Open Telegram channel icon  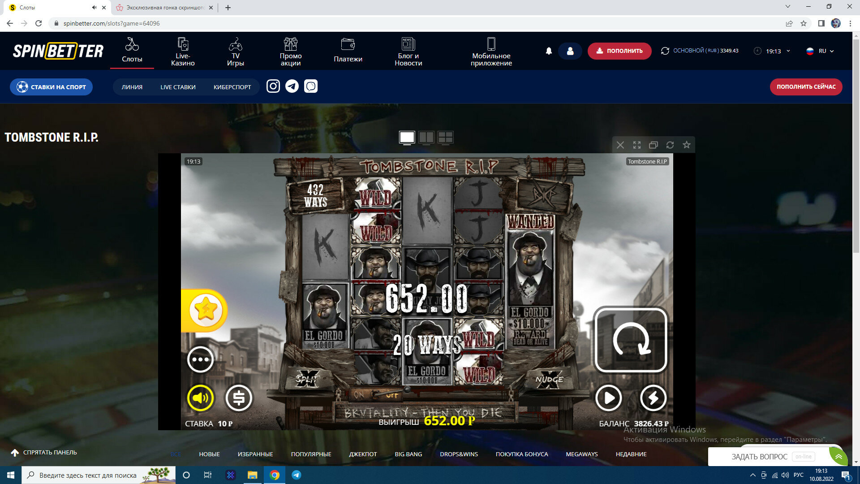292,86
